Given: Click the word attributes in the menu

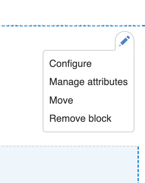Looking at the screenshot, I should 108,82.
